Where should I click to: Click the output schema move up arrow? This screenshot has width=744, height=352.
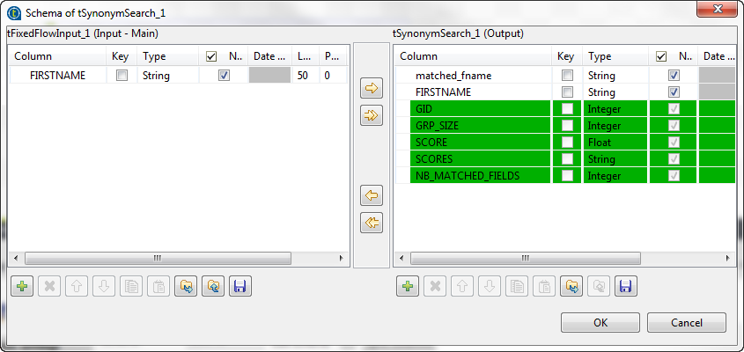462,287
